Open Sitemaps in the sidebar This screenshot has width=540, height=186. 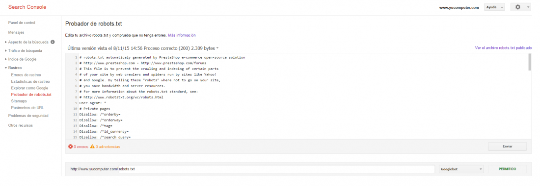coord(19,101)
